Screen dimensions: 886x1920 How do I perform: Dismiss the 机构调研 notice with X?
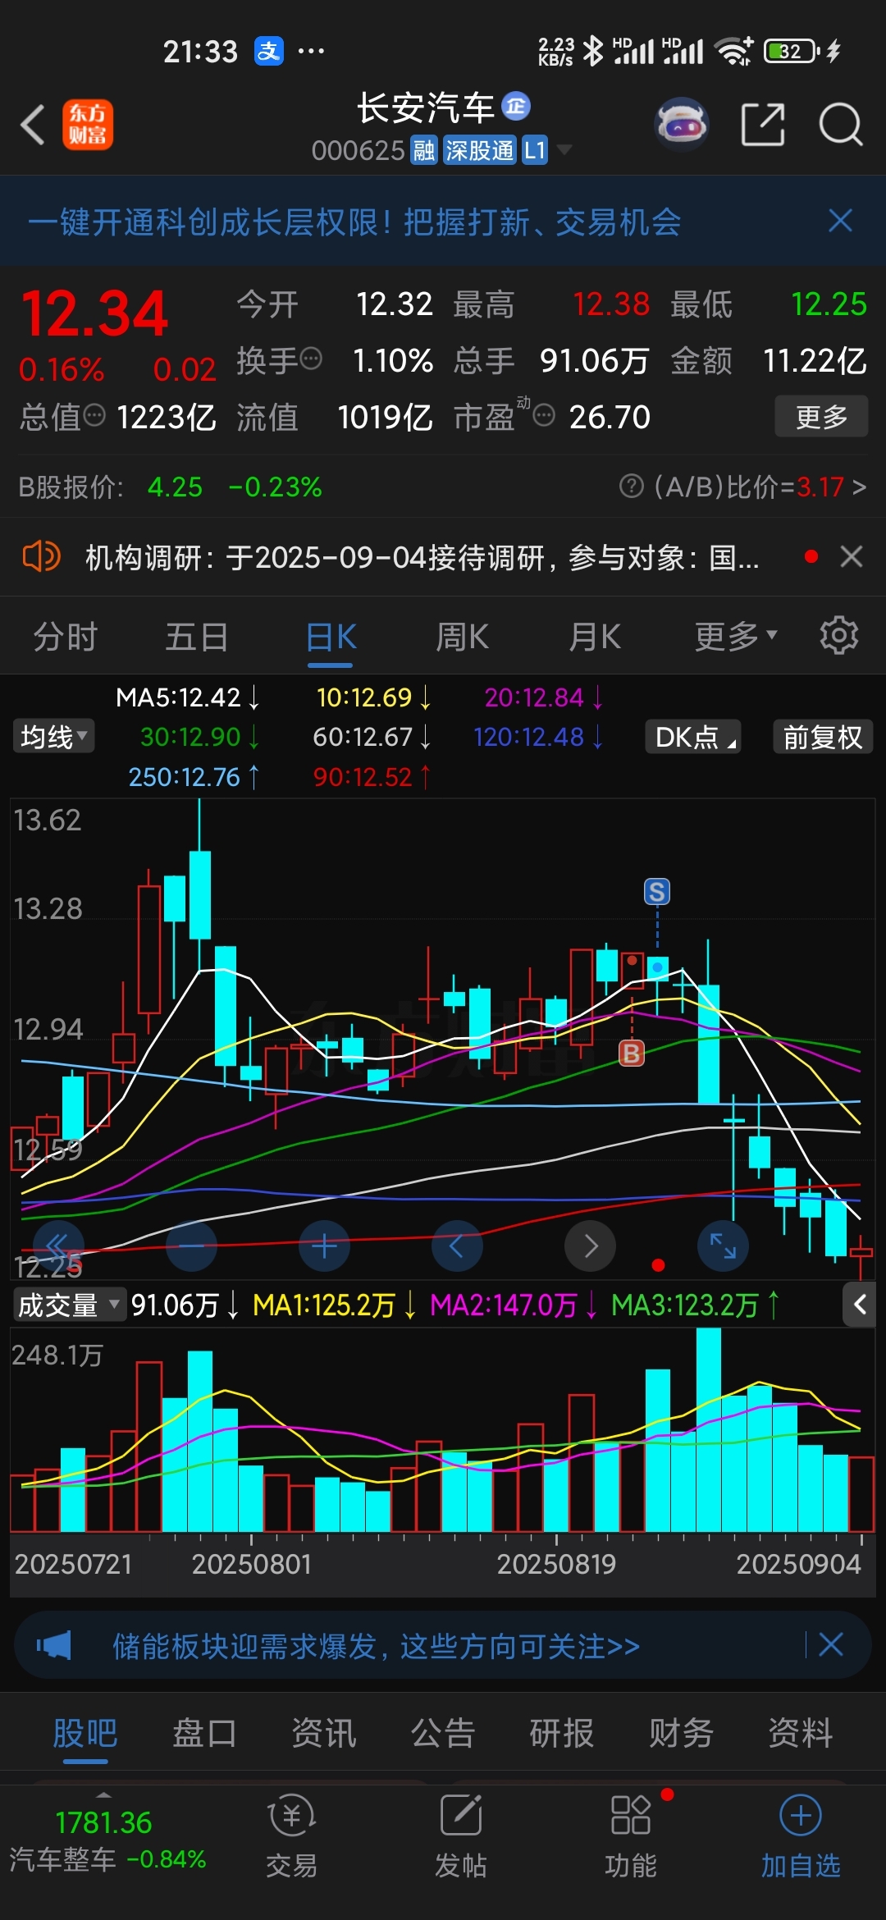852,557
